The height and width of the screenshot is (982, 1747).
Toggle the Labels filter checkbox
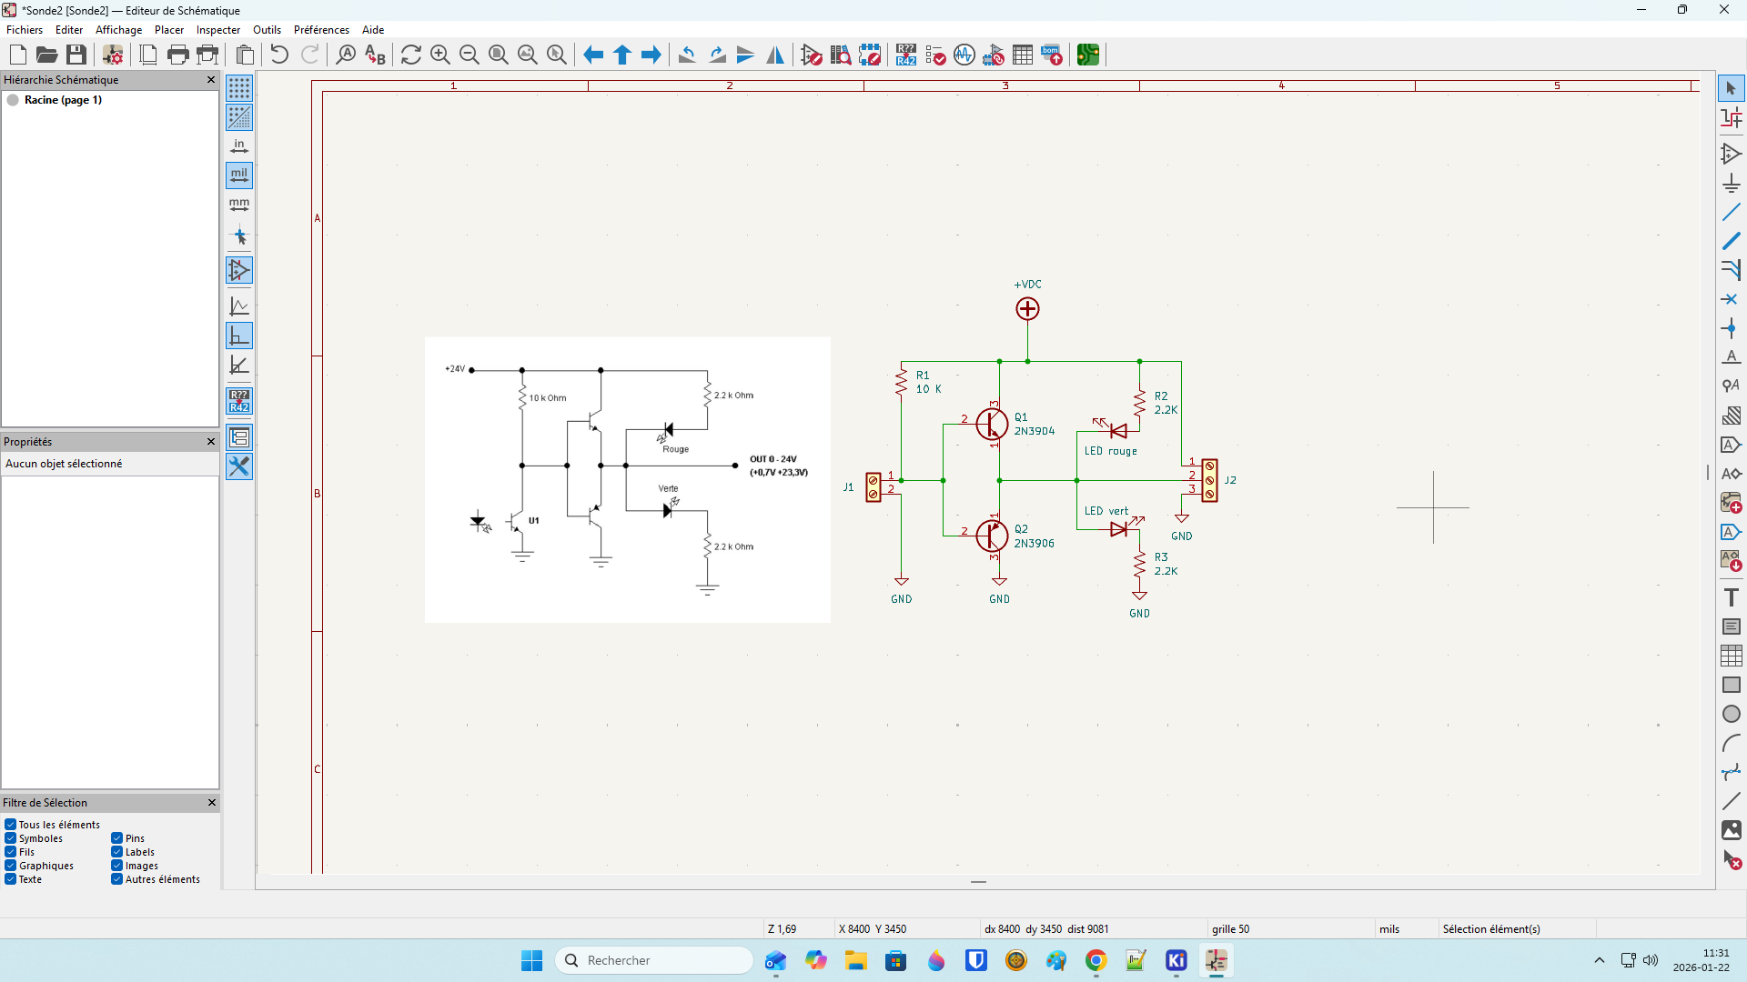[x=117, y=852]
